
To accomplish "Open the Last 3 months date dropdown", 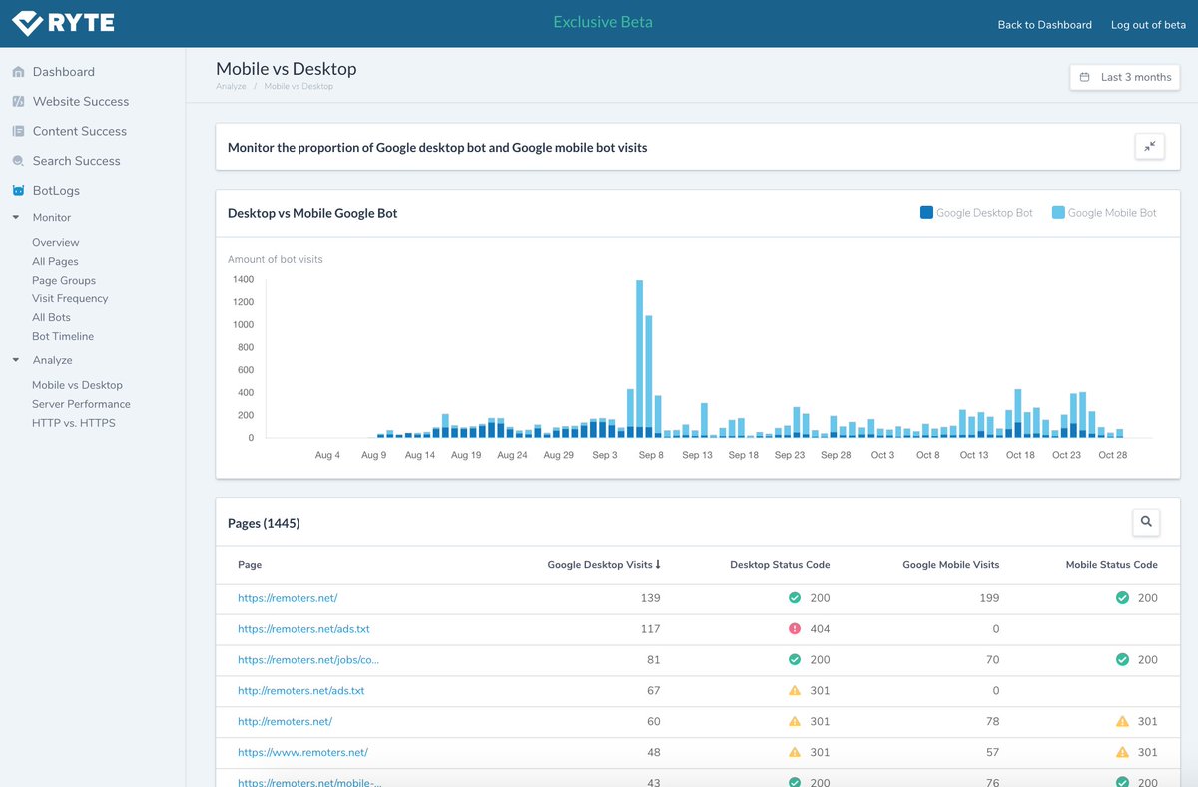I will pos(1125,77).
